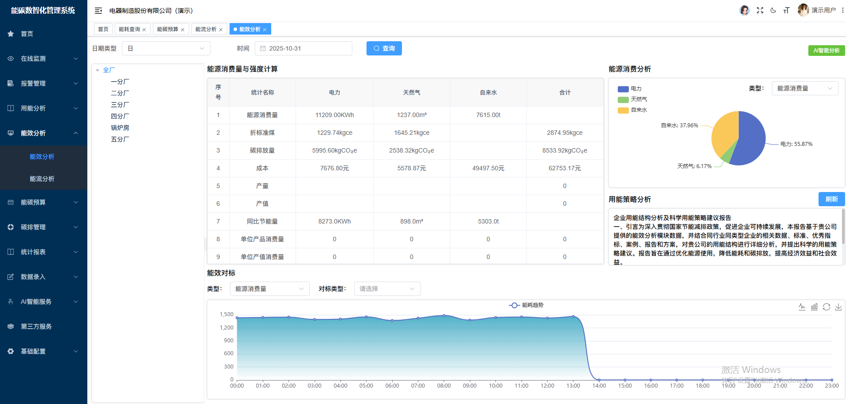
Task: Open the 日期类型 dropdown
Action: (x=166, y=48)
